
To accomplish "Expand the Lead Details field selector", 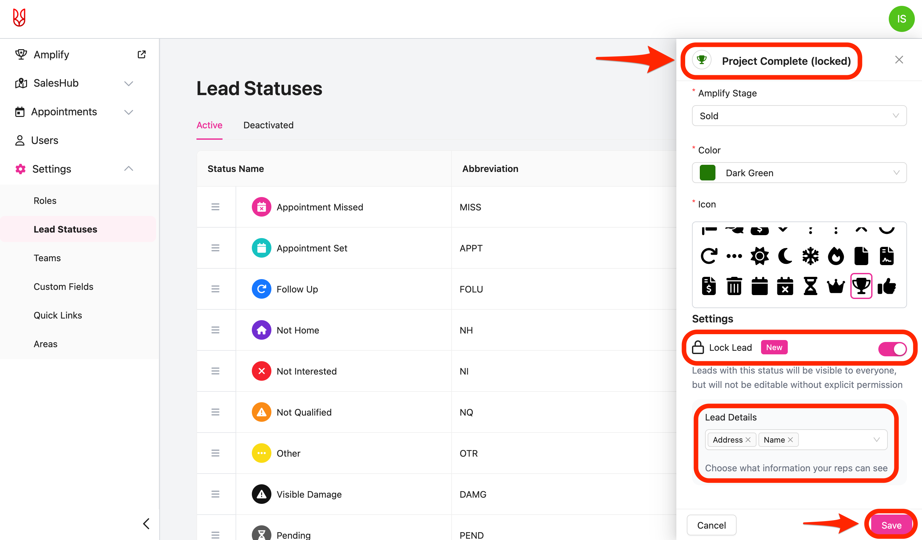I will [876, 440].
